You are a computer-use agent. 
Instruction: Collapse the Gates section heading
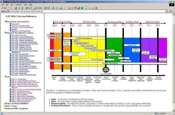[x=9, y=77]
